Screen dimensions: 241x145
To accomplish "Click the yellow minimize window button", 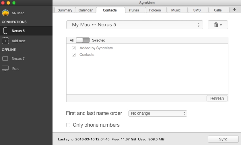I will coord(8,3).
